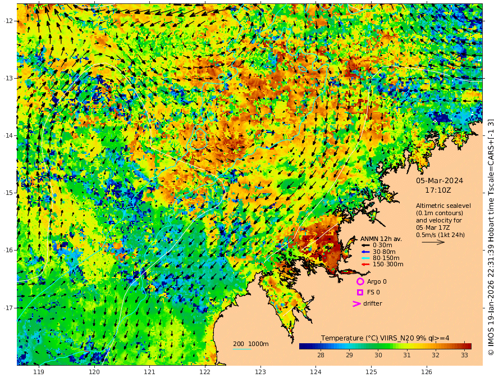This screenshot has width=494, height=382.
Task: Click the date text 05-Mar-2024
Action: point(440,180)
